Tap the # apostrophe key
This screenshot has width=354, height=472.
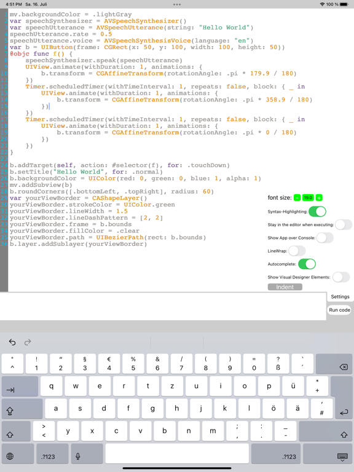tap(322, 409)
